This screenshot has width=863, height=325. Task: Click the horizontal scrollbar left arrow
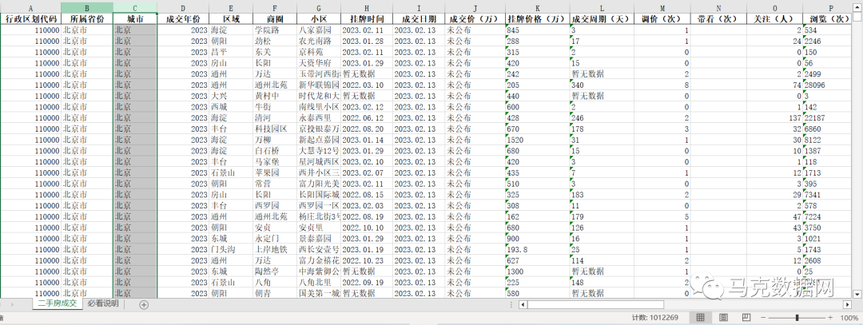pos(523,305)
